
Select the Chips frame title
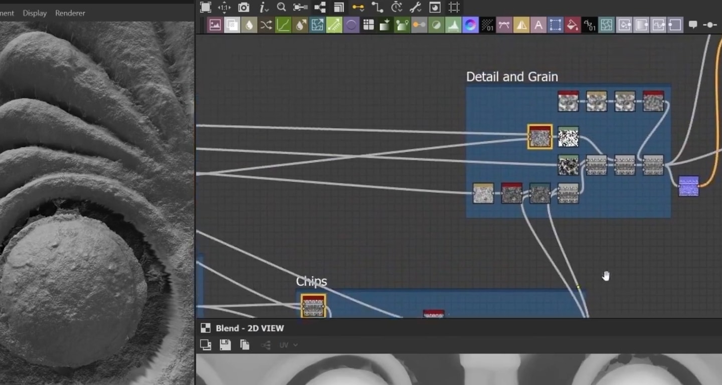pyautogui.click(x=311, y=281)
